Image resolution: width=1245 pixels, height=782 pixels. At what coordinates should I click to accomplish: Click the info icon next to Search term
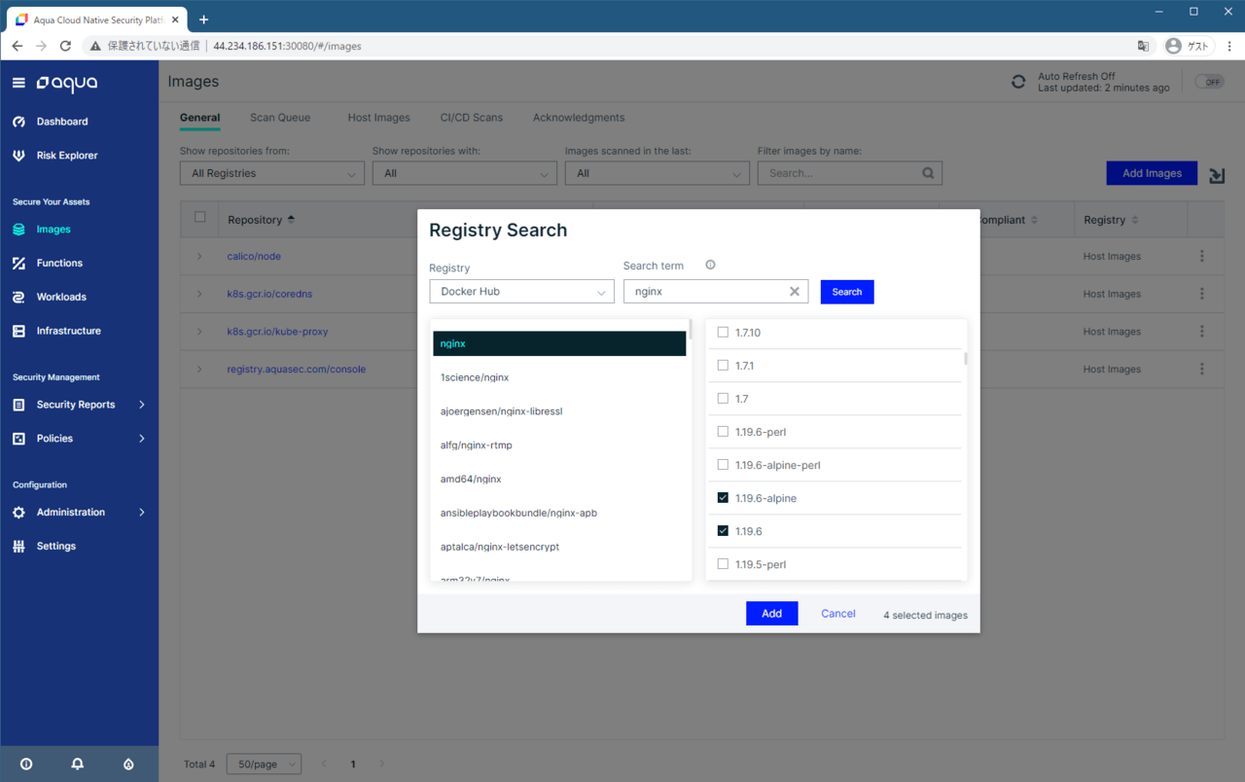click(710, 266)
